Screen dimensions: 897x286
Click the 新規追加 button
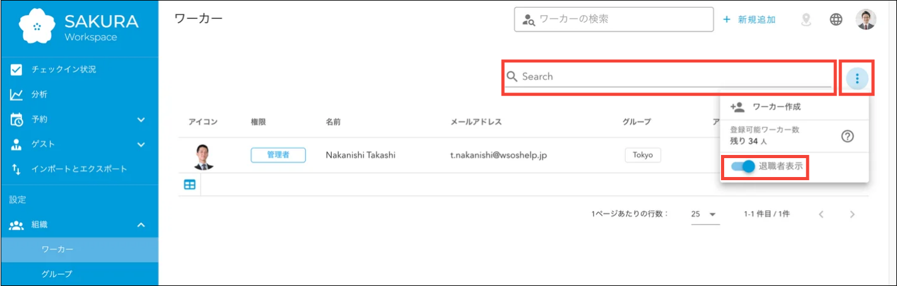(x=749, y=20)
